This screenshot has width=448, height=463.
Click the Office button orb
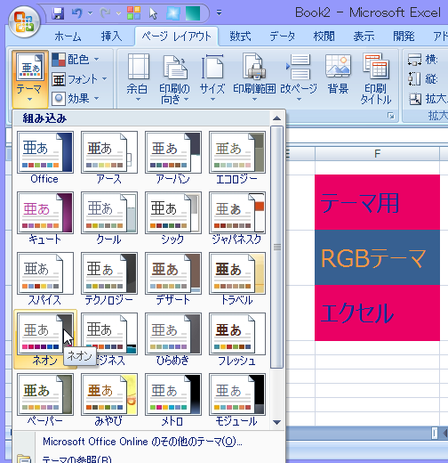(x=24, y=21)
